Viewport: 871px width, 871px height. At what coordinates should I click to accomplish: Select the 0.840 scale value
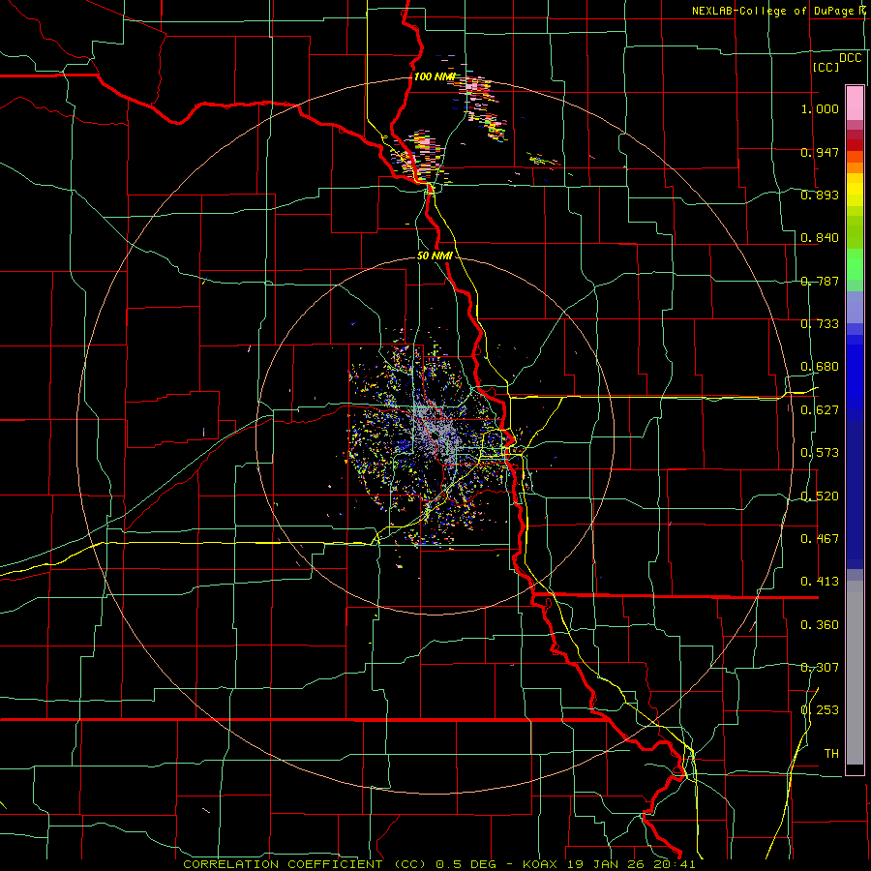[820, 238]
